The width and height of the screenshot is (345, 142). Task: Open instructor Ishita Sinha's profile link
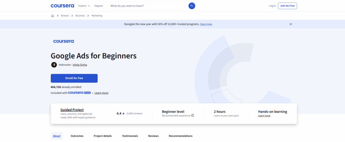[80, 65]
